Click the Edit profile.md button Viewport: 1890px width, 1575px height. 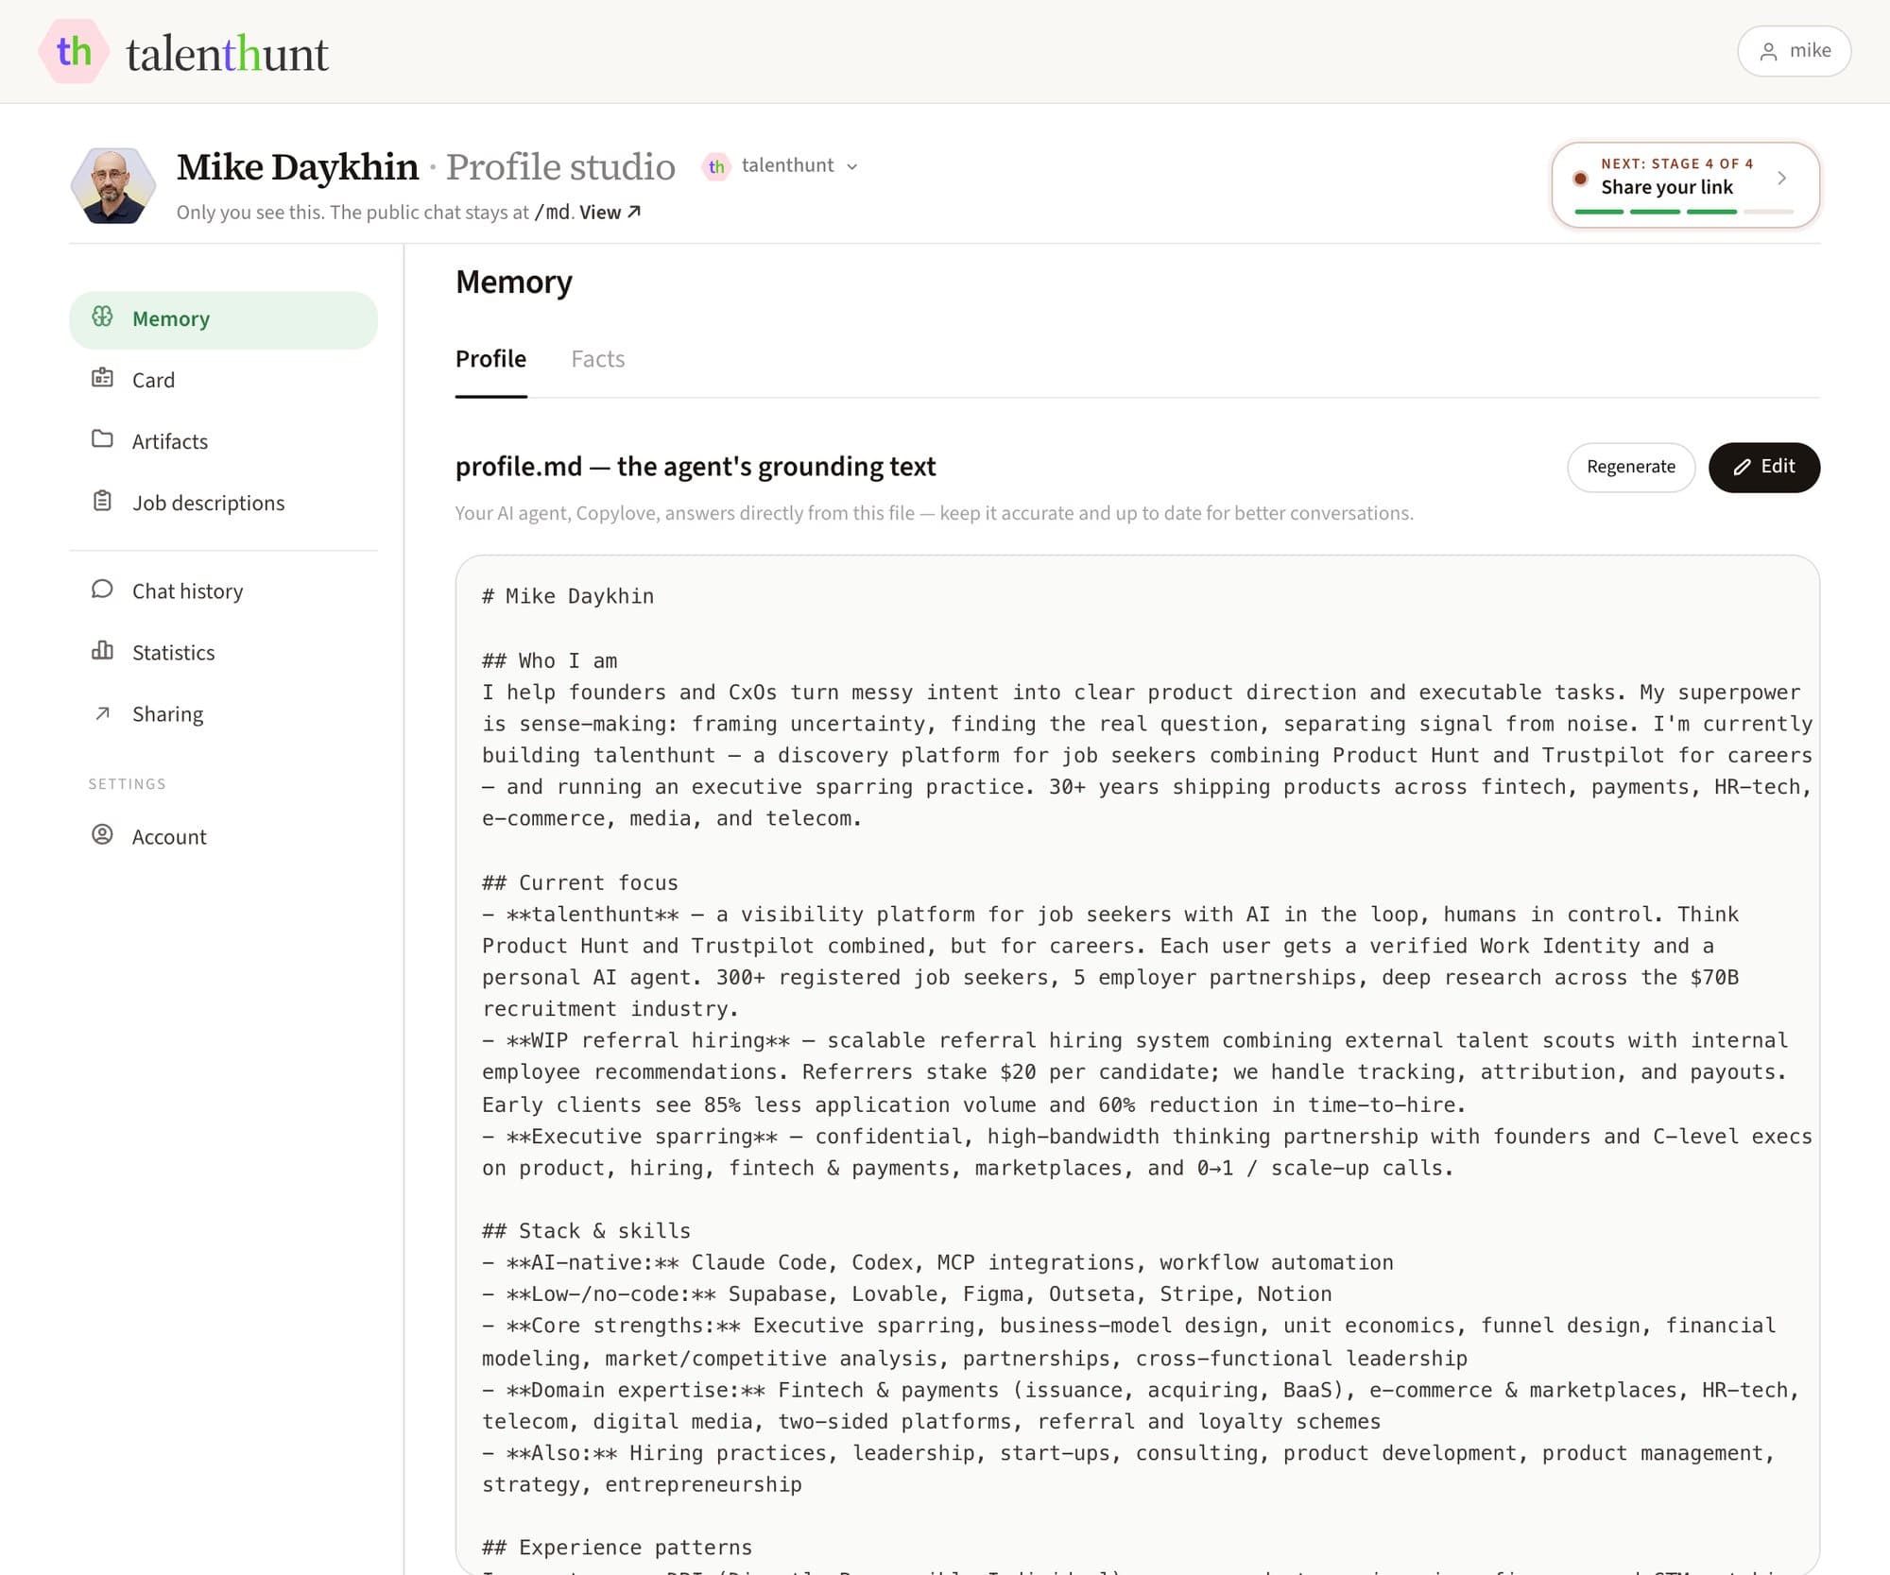pyautogui.click(x=1763, y=467)
